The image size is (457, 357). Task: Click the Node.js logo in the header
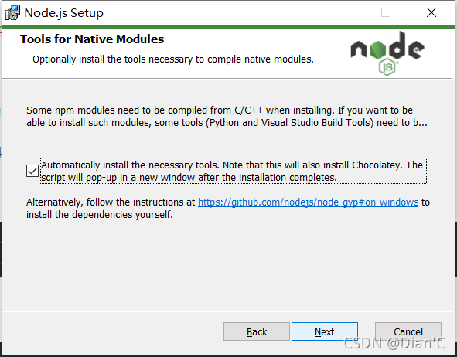click(x=387, y=53)
